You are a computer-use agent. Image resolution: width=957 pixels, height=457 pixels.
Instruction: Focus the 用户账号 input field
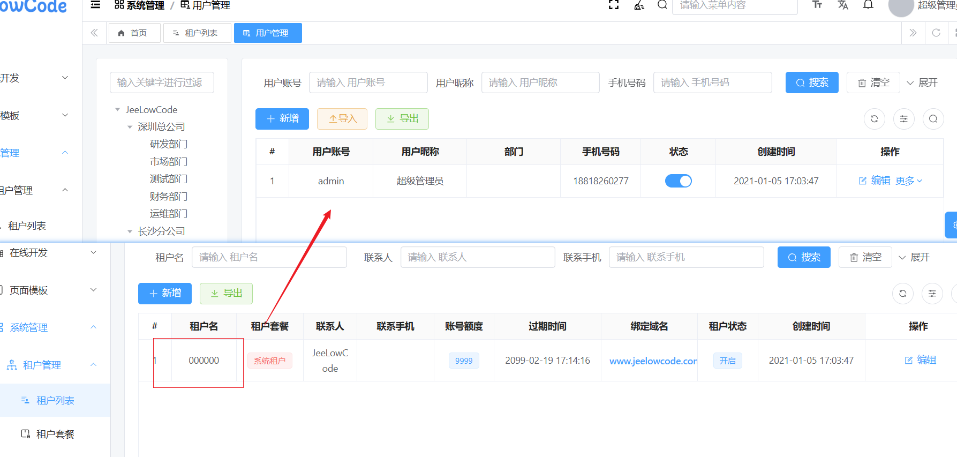tap(368, 83)
